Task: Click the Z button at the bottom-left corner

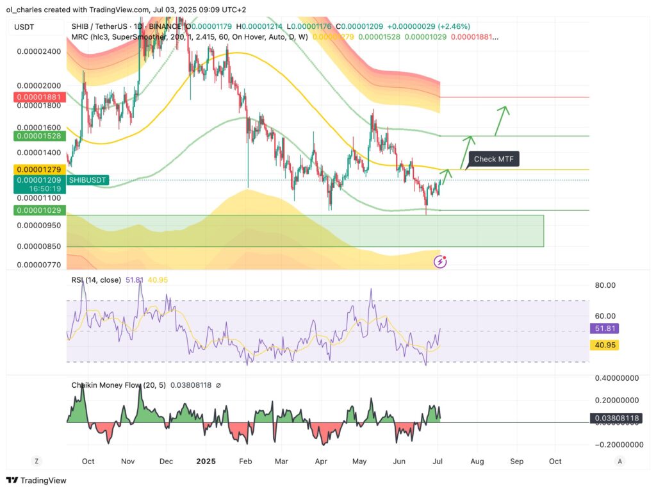Action: point(37,461)
